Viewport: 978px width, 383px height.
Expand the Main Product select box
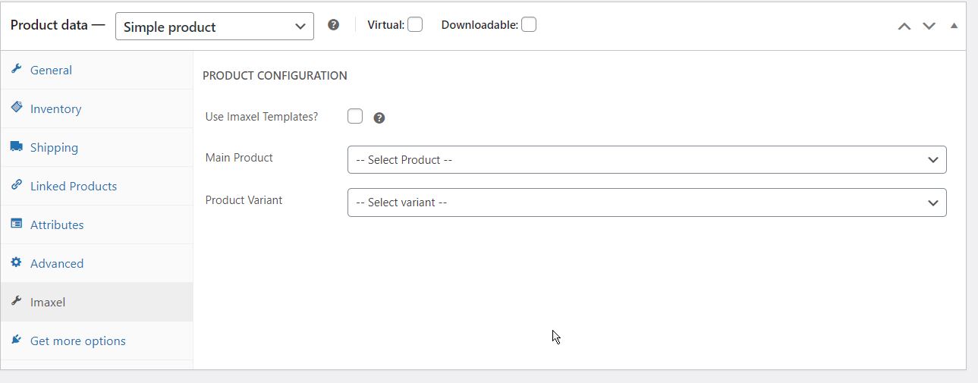pyautogui.click(x=647, y=160)
